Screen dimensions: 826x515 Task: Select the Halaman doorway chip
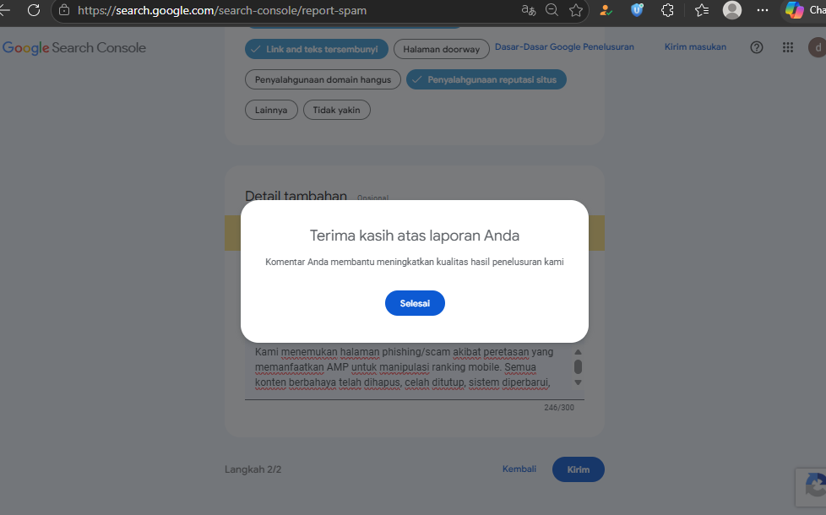point(442,49)
